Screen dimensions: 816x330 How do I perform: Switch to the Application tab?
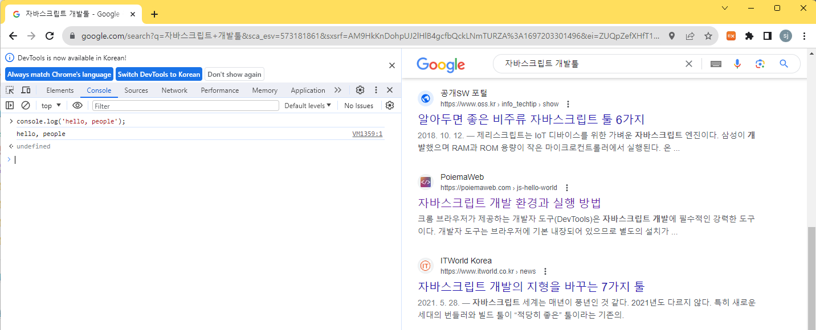pos(308,90)
